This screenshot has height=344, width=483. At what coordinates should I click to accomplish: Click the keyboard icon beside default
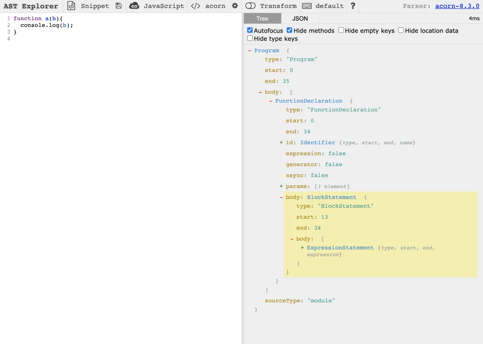[307, 6]
